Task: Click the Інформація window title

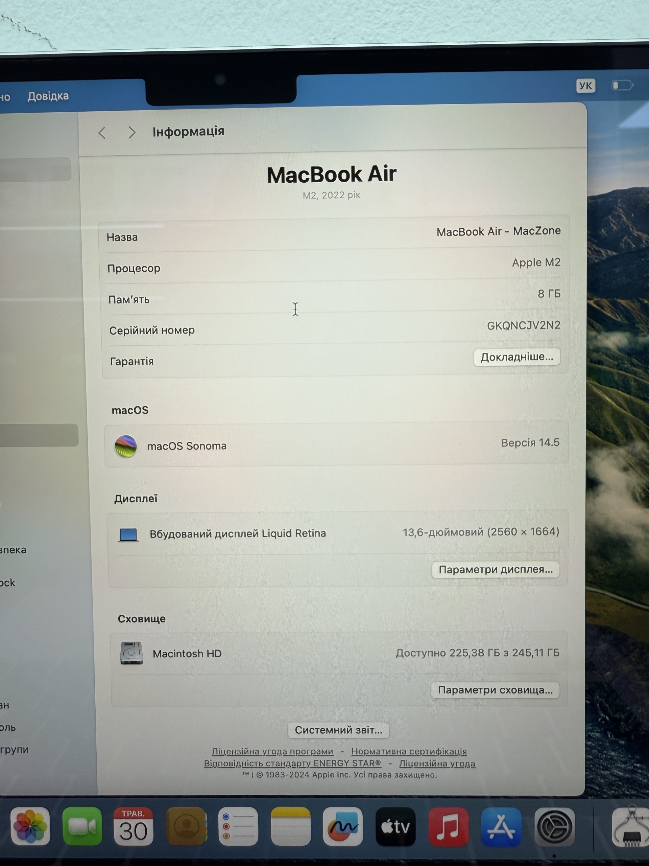Action: [188, 132]
